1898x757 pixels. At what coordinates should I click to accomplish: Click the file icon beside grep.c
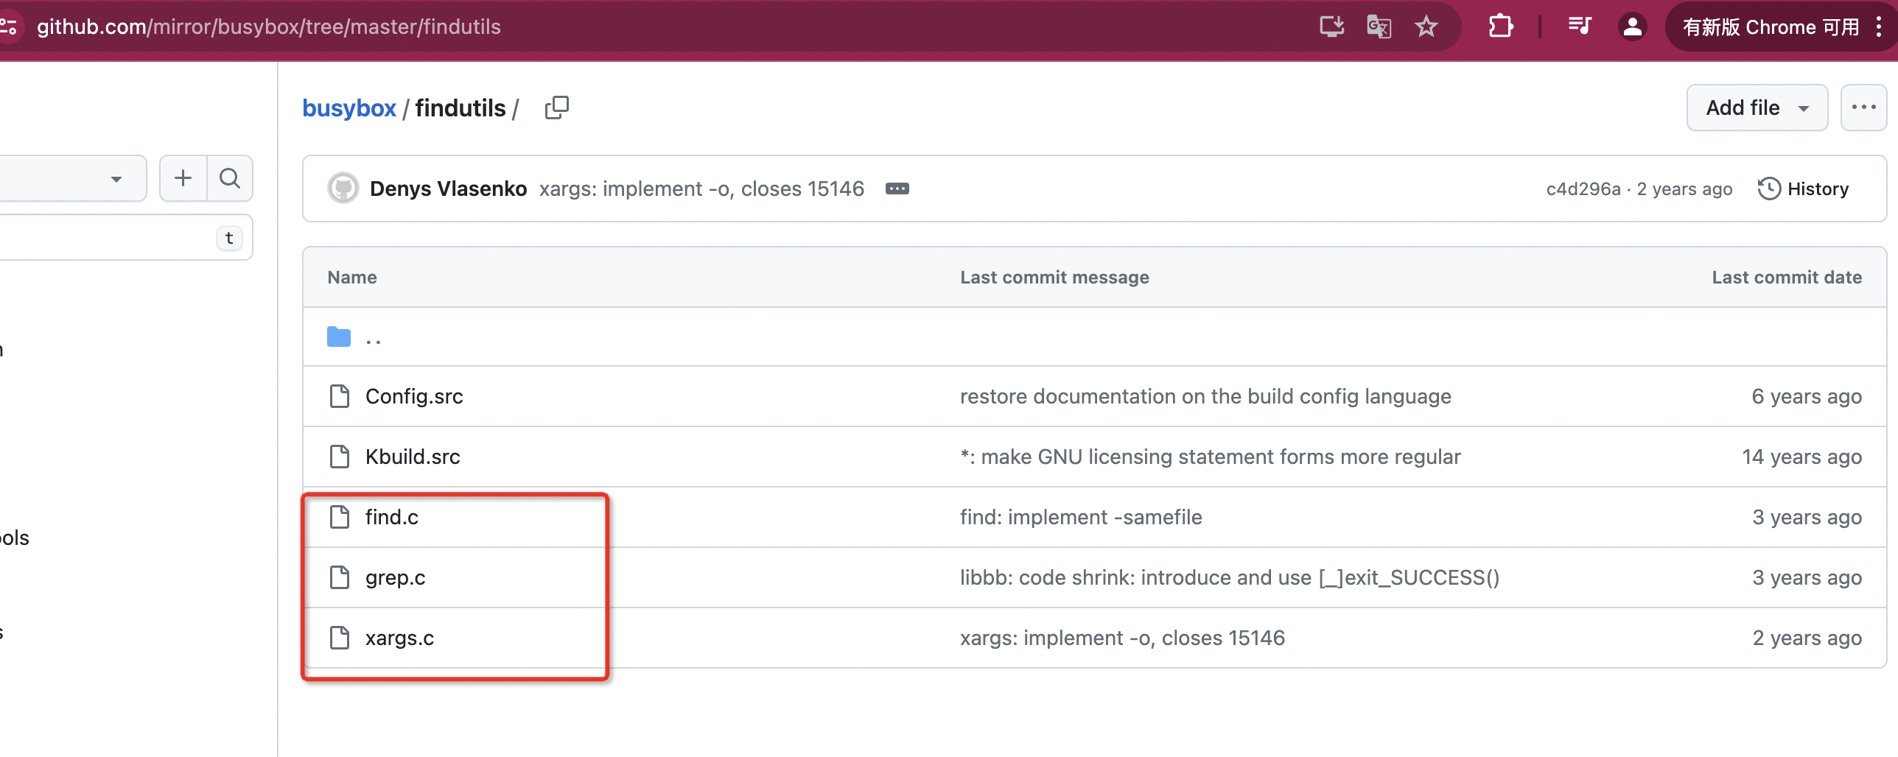[340, 577]
